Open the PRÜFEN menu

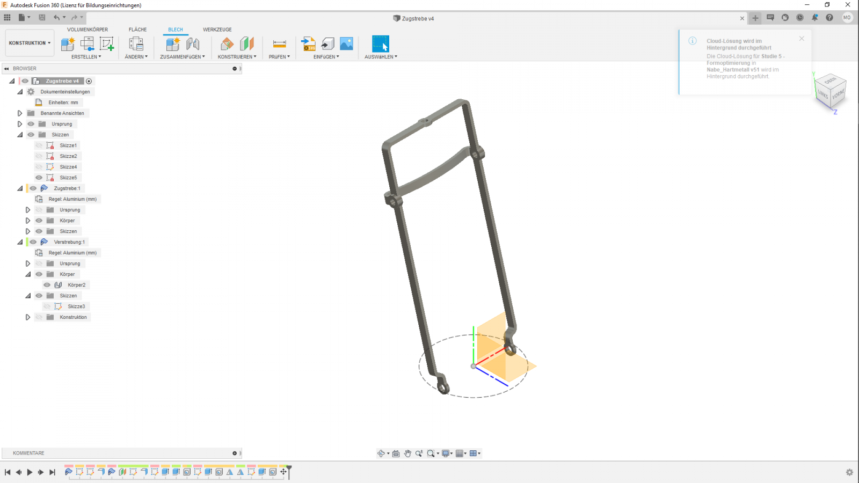[279, 57]
